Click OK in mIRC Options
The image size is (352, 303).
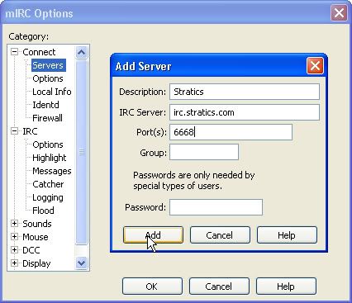152,286
